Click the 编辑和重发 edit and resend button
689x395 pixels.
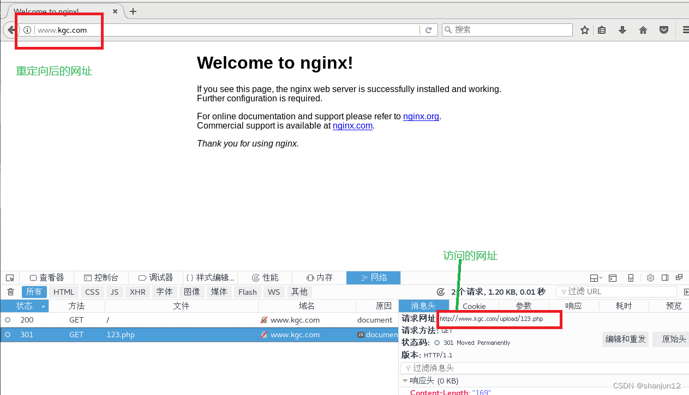pos(626,339)
